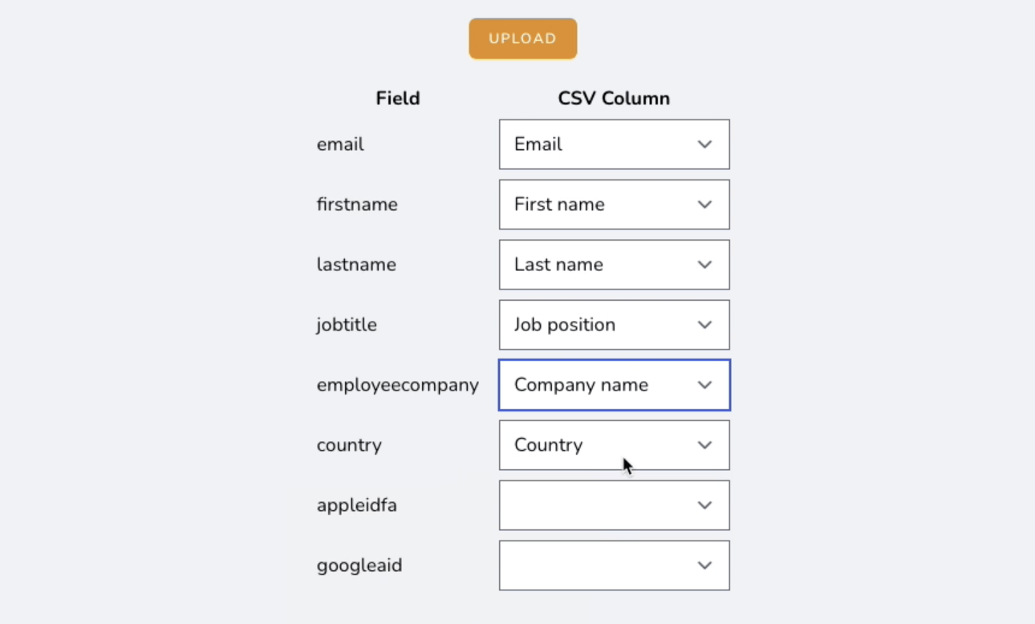Image resolution: width=1035 pixels, height=624 pixels.
Task: Open the email CSV column dropdown
Action: click(614, 144)
